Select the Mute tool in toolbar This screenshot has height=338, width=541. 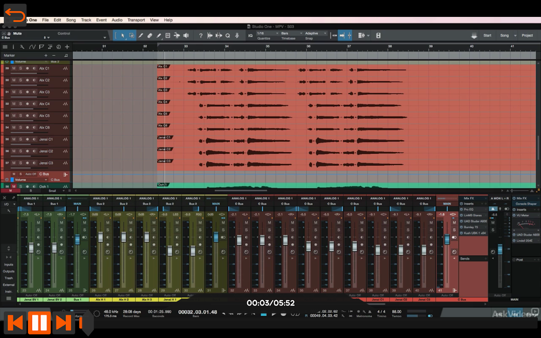coord(168,35)
